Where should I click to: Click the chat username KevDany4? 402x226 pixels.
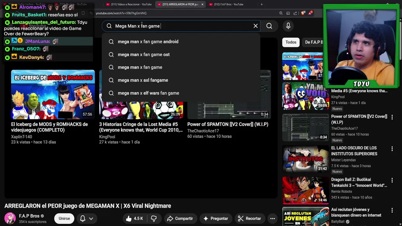click(x=31, y=57)
